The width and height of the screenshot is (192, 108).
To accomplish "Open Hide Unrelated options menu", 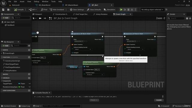I will pos(66,10).
